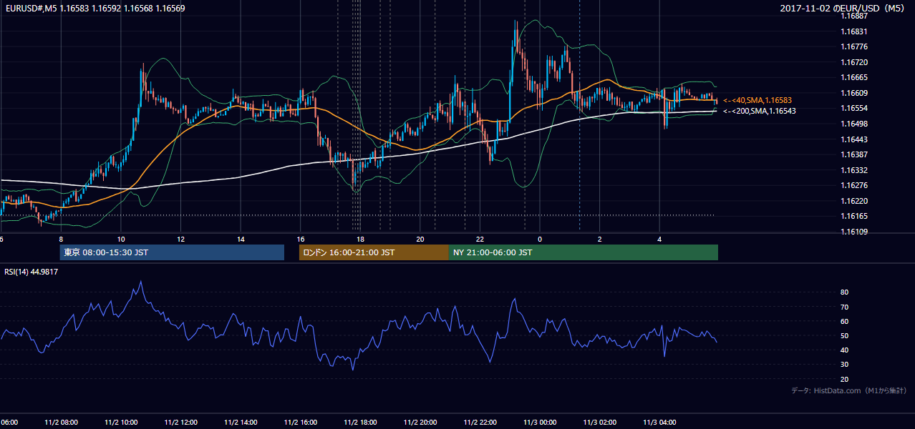Select the 2017-11-02 のEUR/USD (M5) title
The height and width of the screenshot is (429, 915).
843,8
